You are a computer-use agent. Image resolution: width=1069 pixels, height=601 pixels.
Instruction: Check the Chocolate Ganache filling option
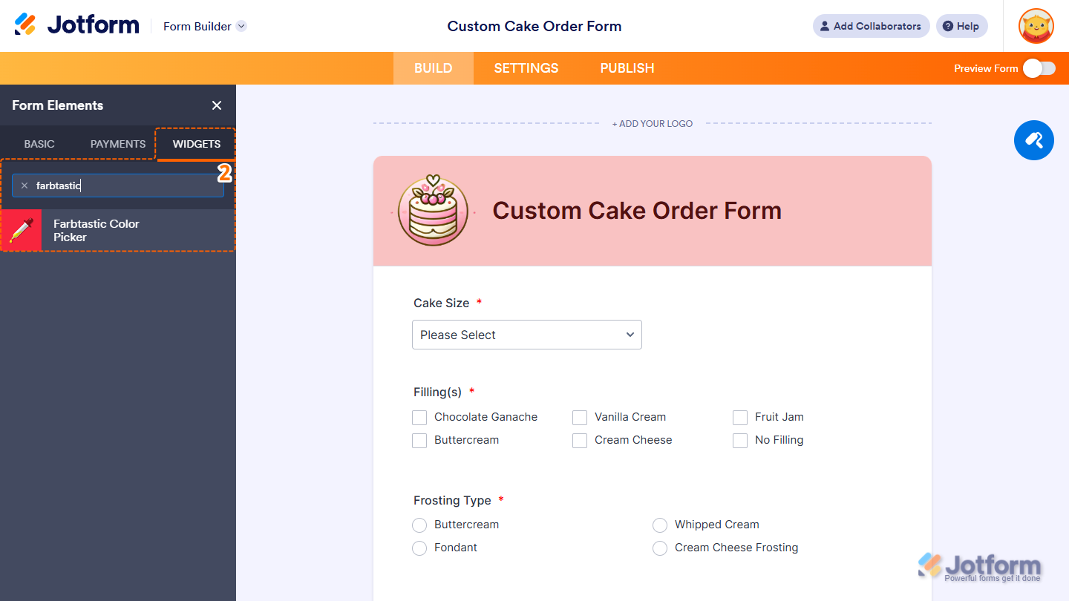[419, 417]
